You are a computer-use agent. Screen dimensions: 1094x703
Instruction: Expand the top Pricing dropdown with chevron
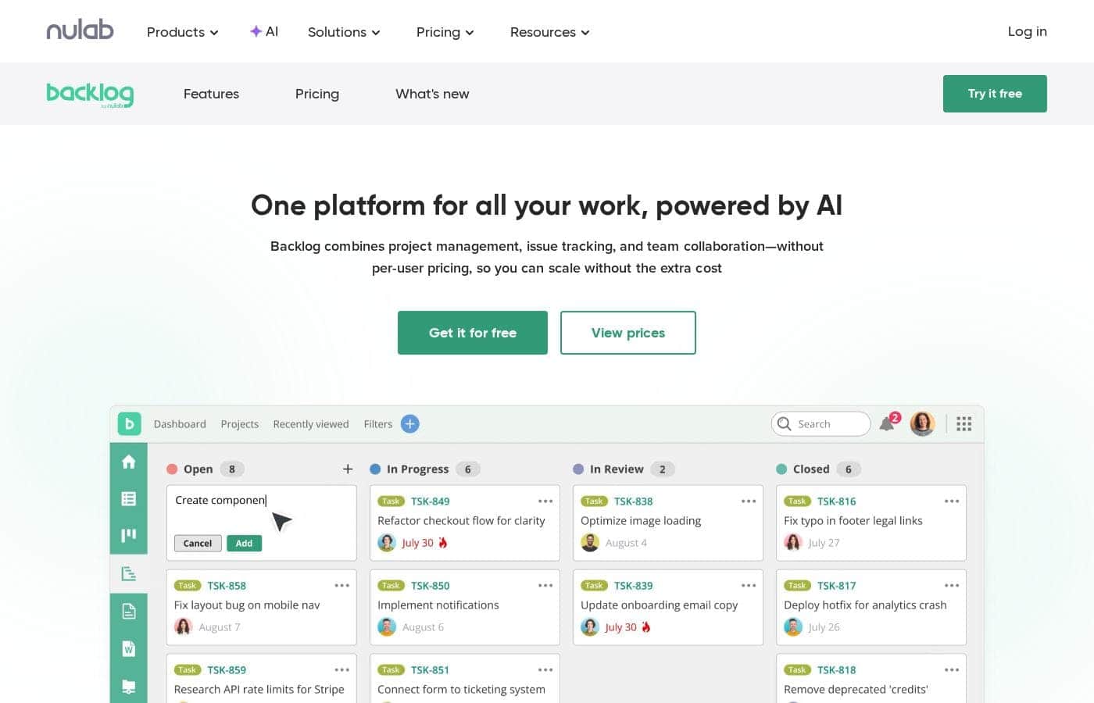pos(445,32)
